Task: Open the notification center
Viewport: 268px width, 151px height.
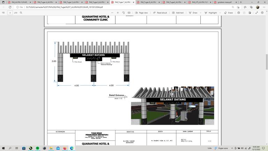Action: [x=263, y=148]
